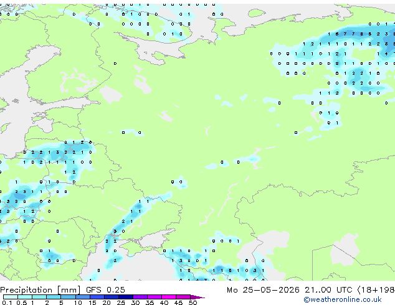Click the 2 to 5 mm legend swatch
The height and width of the screenshot is (305, 395).
tap(54, 297)
